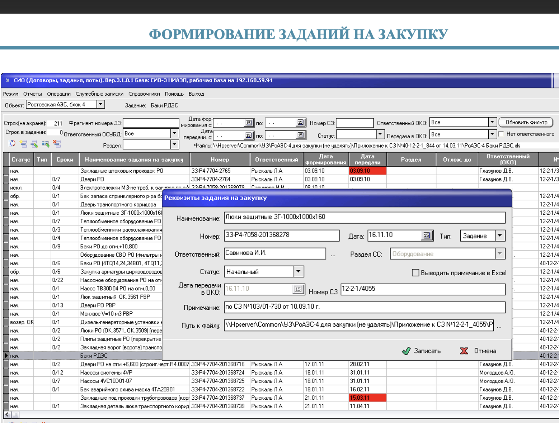Expand the 'Передача в ОКО' filter dropdown

[x=492, y=134]
